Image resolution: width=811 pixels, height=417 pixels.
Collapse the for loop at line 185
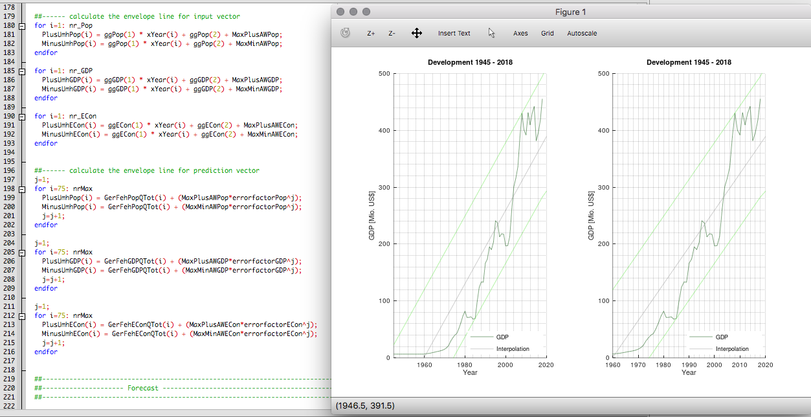[x=22, y=71]
